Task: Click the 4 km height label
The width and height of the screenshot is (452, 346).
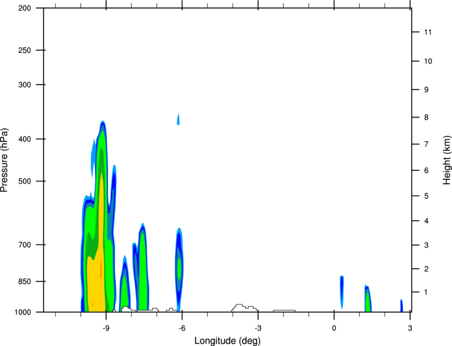Action: pos(426,221)
